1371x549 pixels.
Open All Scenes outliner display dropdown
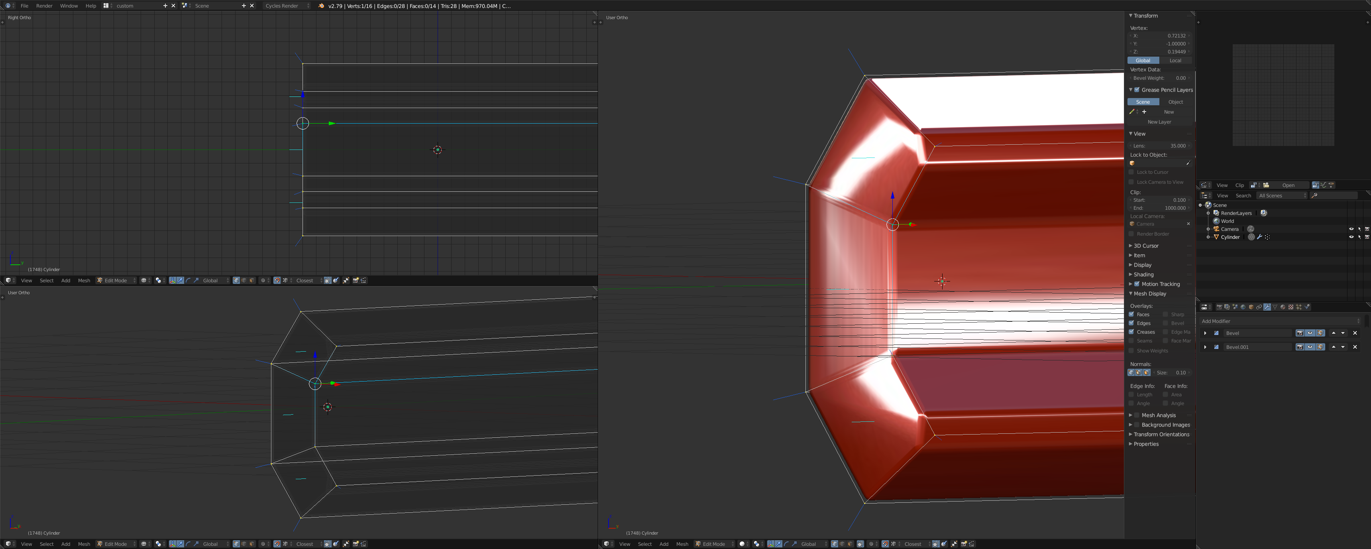1282,195
